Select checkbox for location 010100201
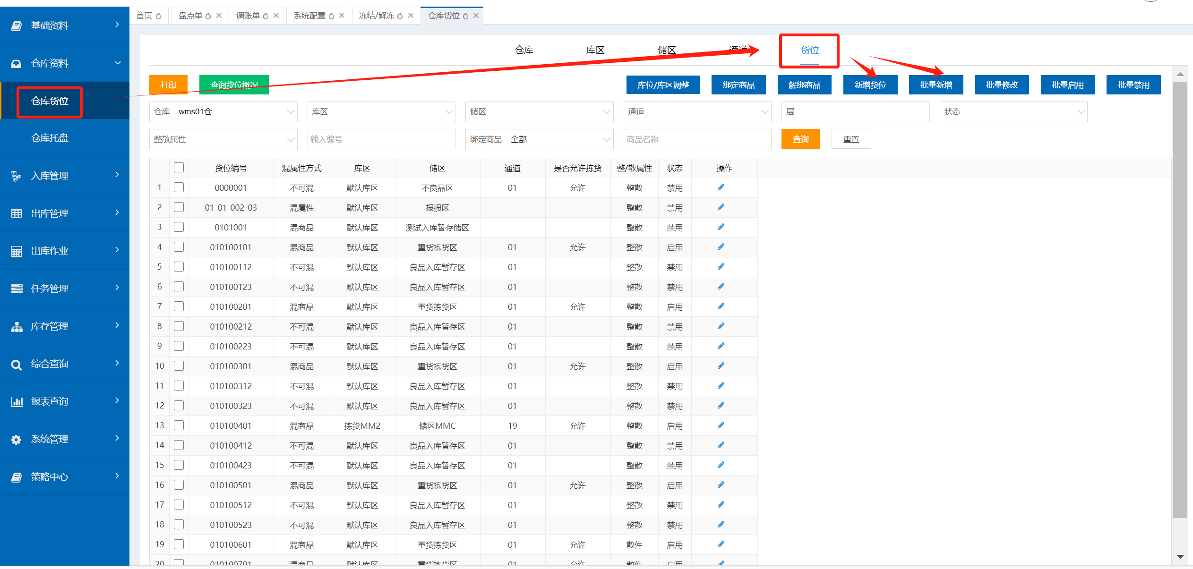Image resolution: width=1193 pixels, height=569 pixels. click(179, 306)
